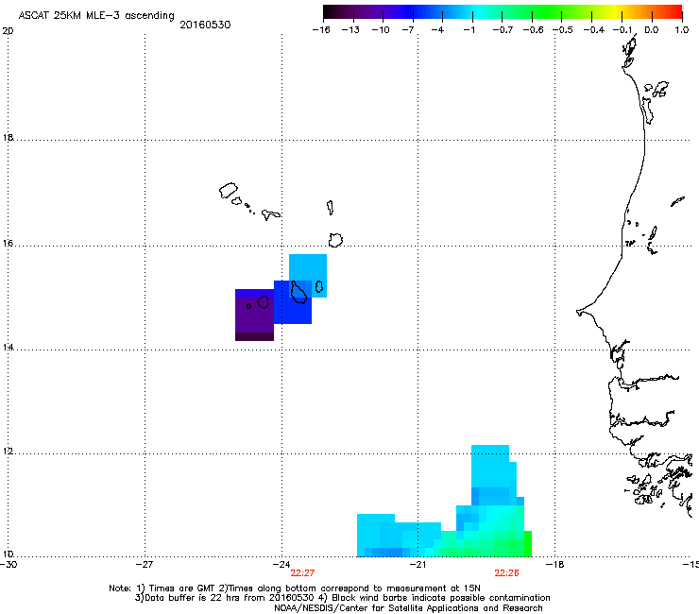
Task: Click the title text 'ASCAT 25KM MLE-3 ascending'
Action: pos(96,15)
